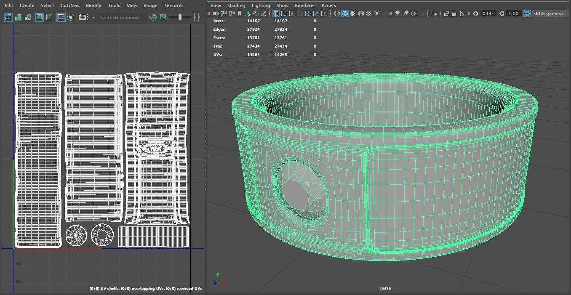This screenshot has height=295, width=571.
Task: Open the Textures menu
Action: (x=173, y=5)
